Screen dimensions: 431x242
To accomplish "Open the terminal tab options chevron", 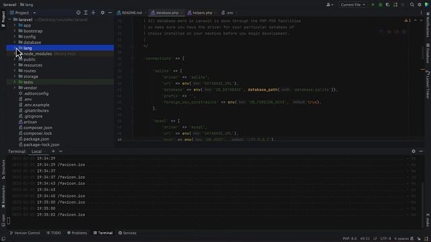I will coord(61,151).
